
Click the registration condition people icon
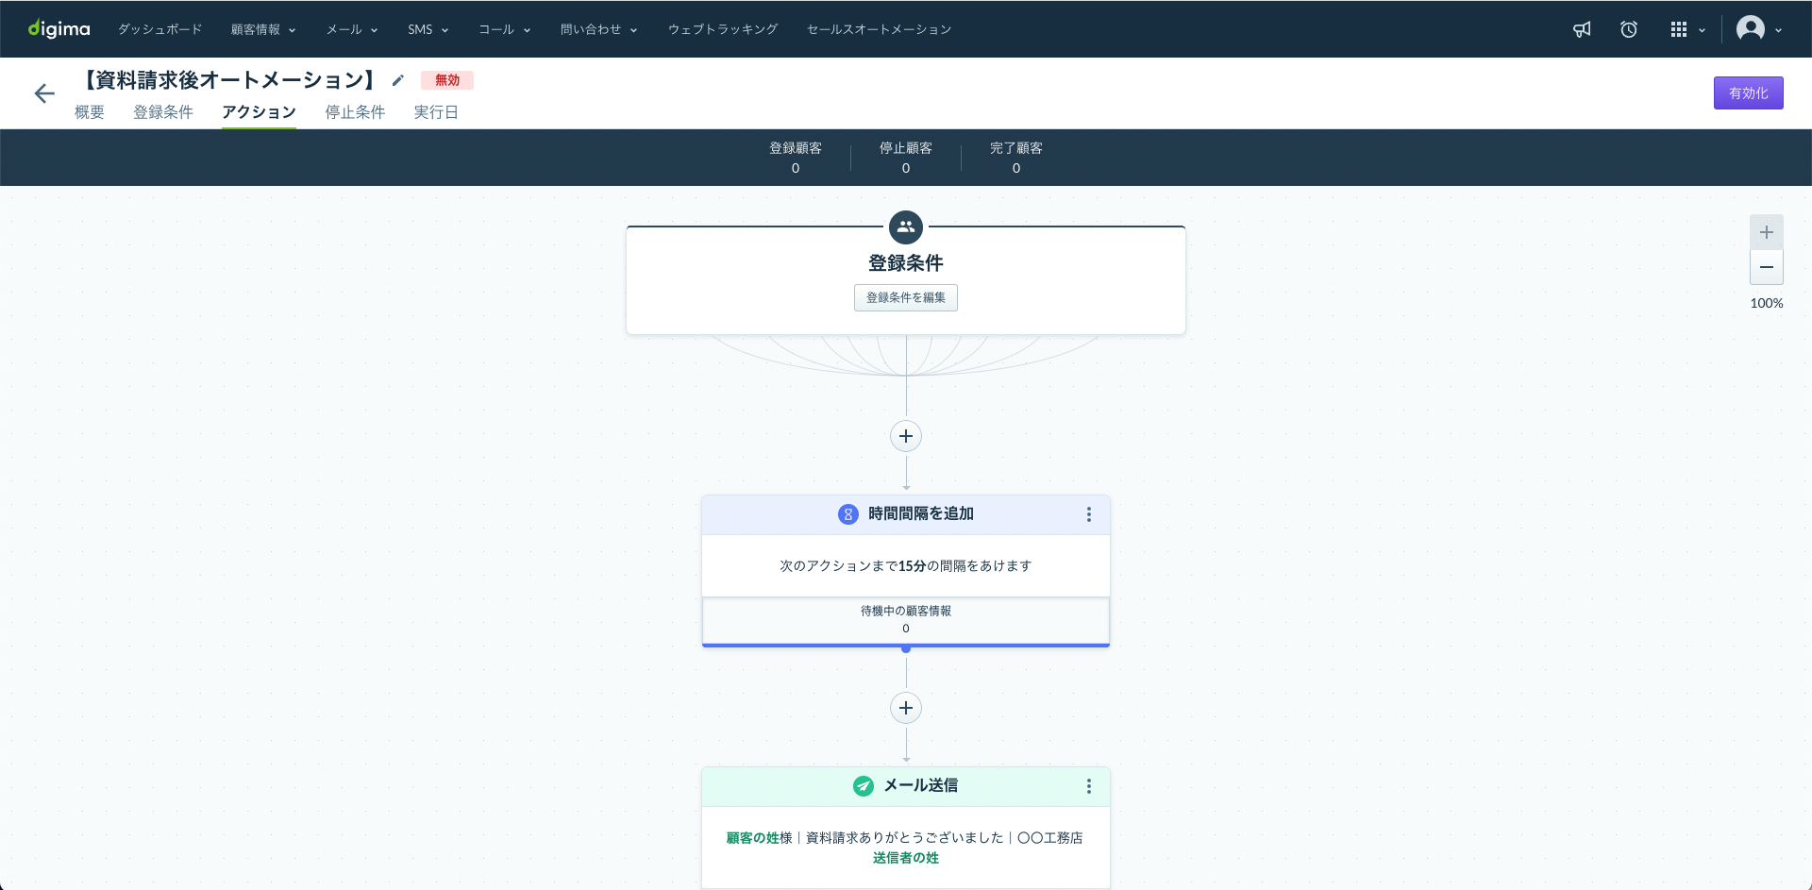point(906,227)
